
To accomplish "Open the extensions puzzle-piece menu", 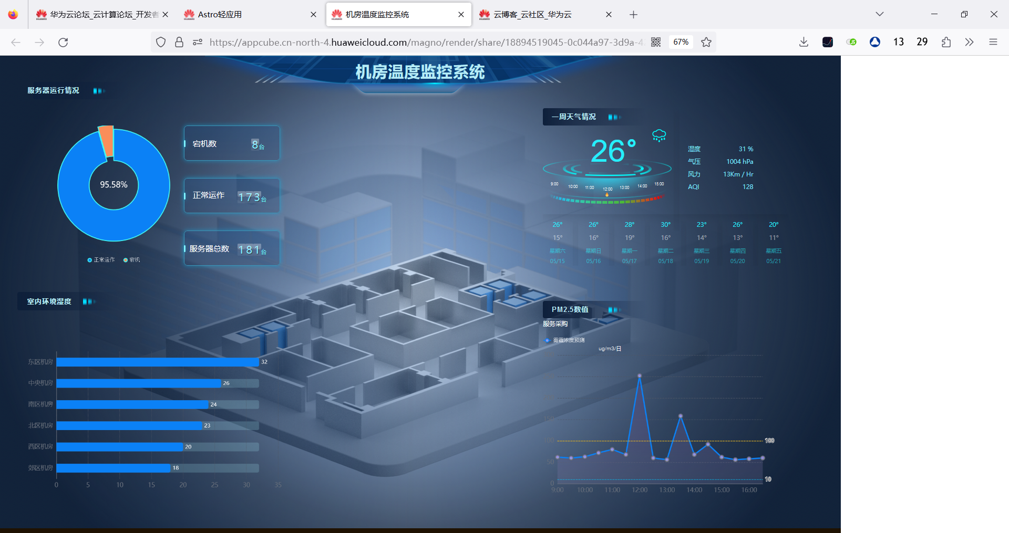I will [946, 42].
